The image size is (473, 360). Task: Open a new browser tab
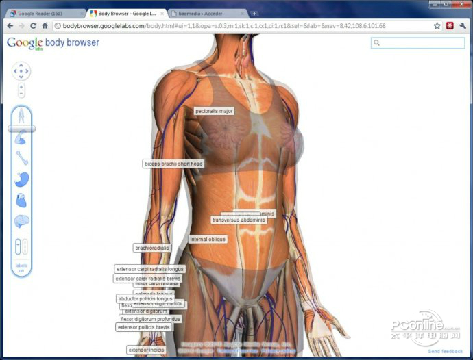(254, 14)
